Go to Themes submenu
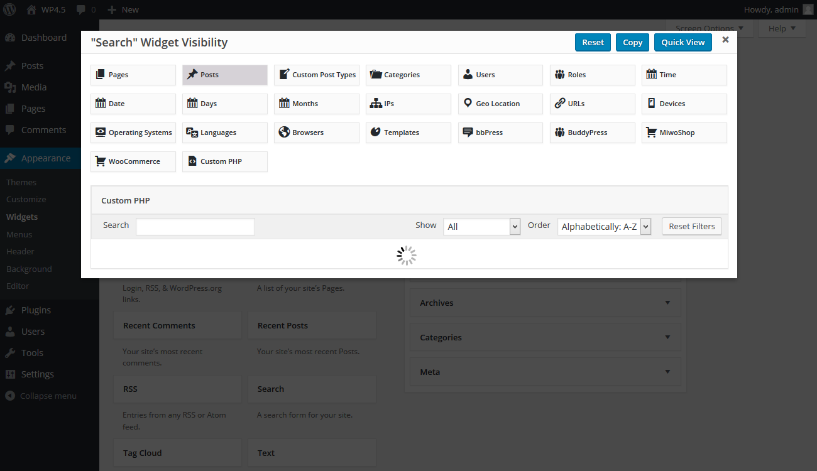Screen dimensions: 817x471 [x=21, y=182]
